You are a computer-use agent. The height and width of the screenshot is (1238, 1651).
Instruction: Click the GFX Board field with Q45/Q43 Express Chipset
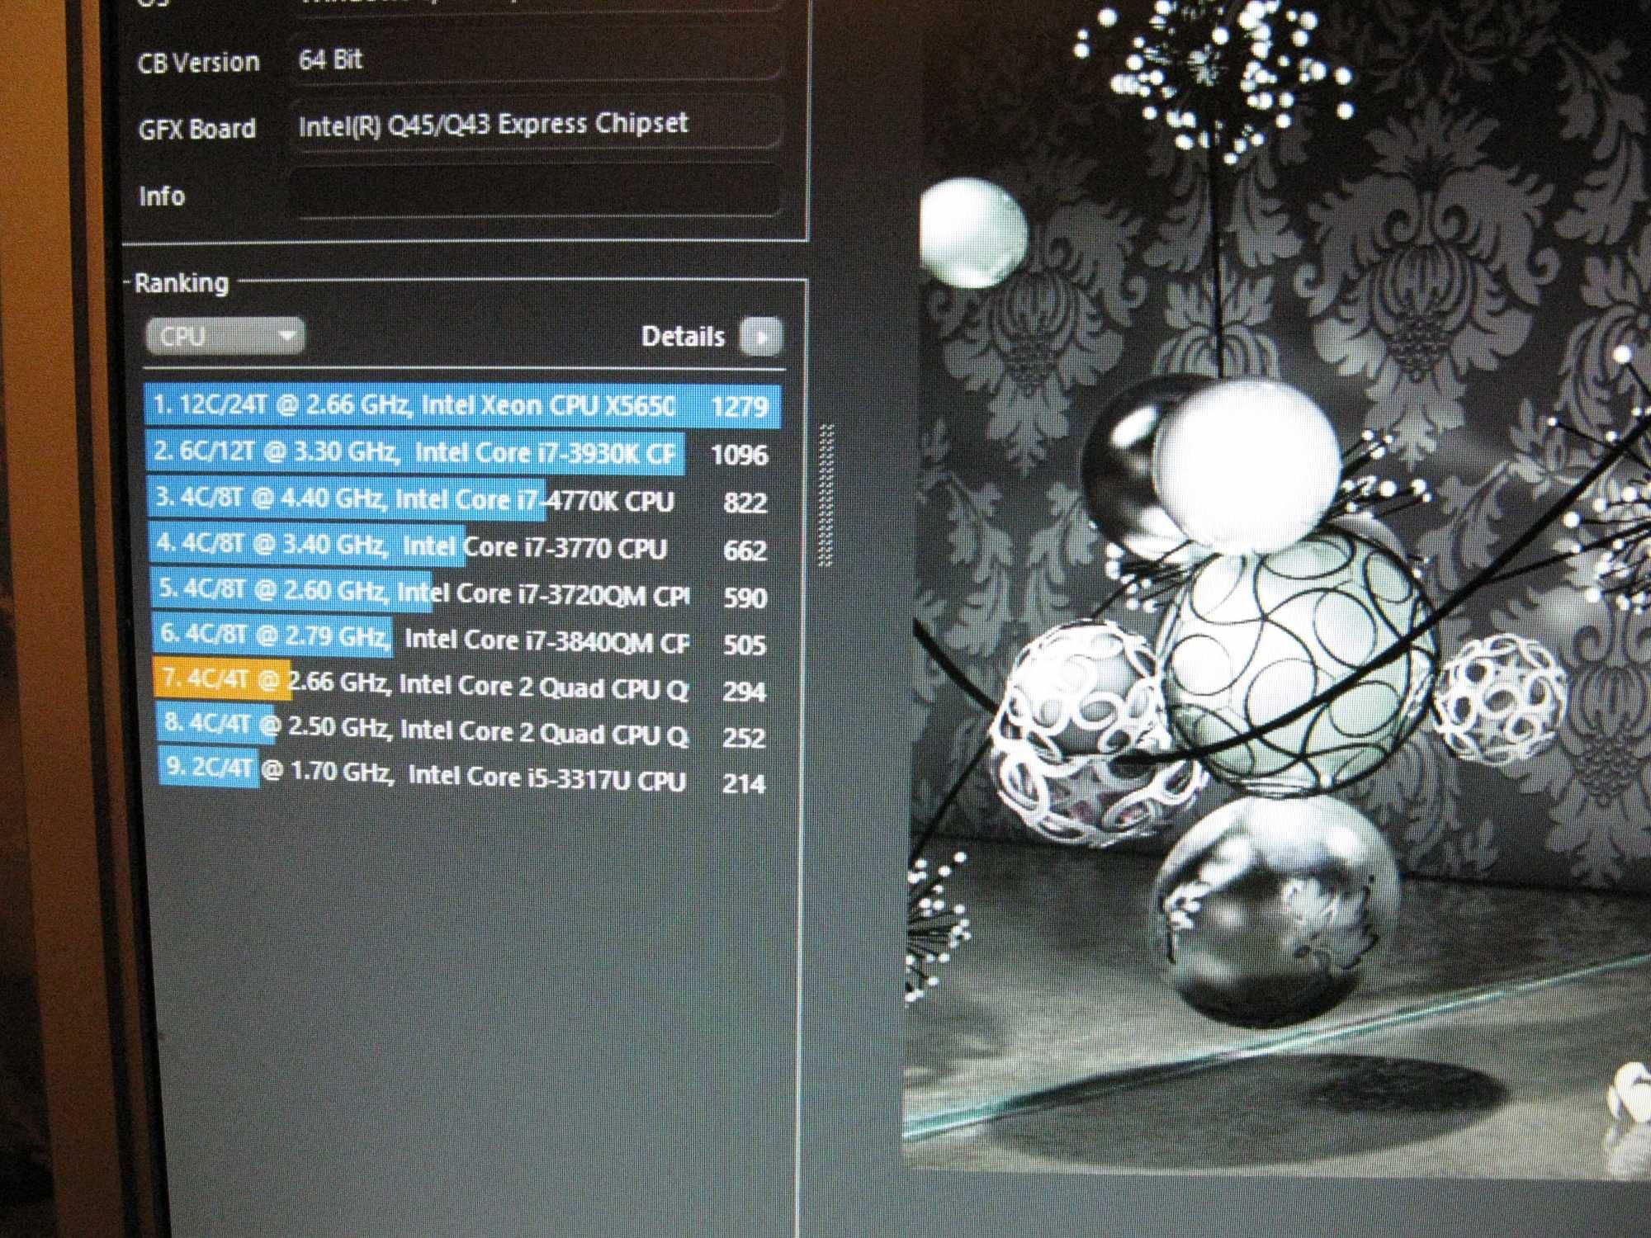pyautogui.click(x=536, y=124)
